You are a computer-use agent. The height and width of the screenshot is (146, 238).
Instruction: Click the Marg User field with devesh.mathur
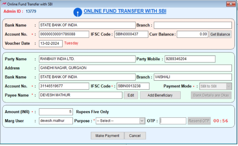[56, 121]
